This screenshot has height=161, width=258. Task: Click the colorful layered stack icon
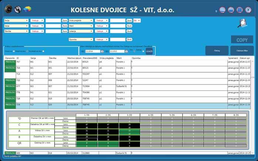pyautogui.click(x=27, y=9)
